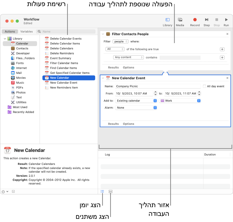
Task: Open Results of Filter Contacts People
Action: [113, 68]
